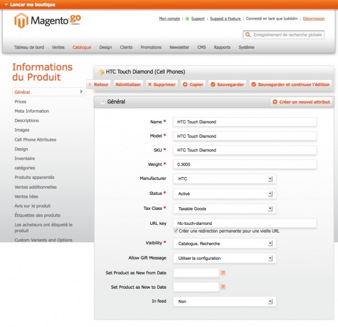The image size is (338, 327).
Task: Open the CMS menu
Action: point(202,47)
